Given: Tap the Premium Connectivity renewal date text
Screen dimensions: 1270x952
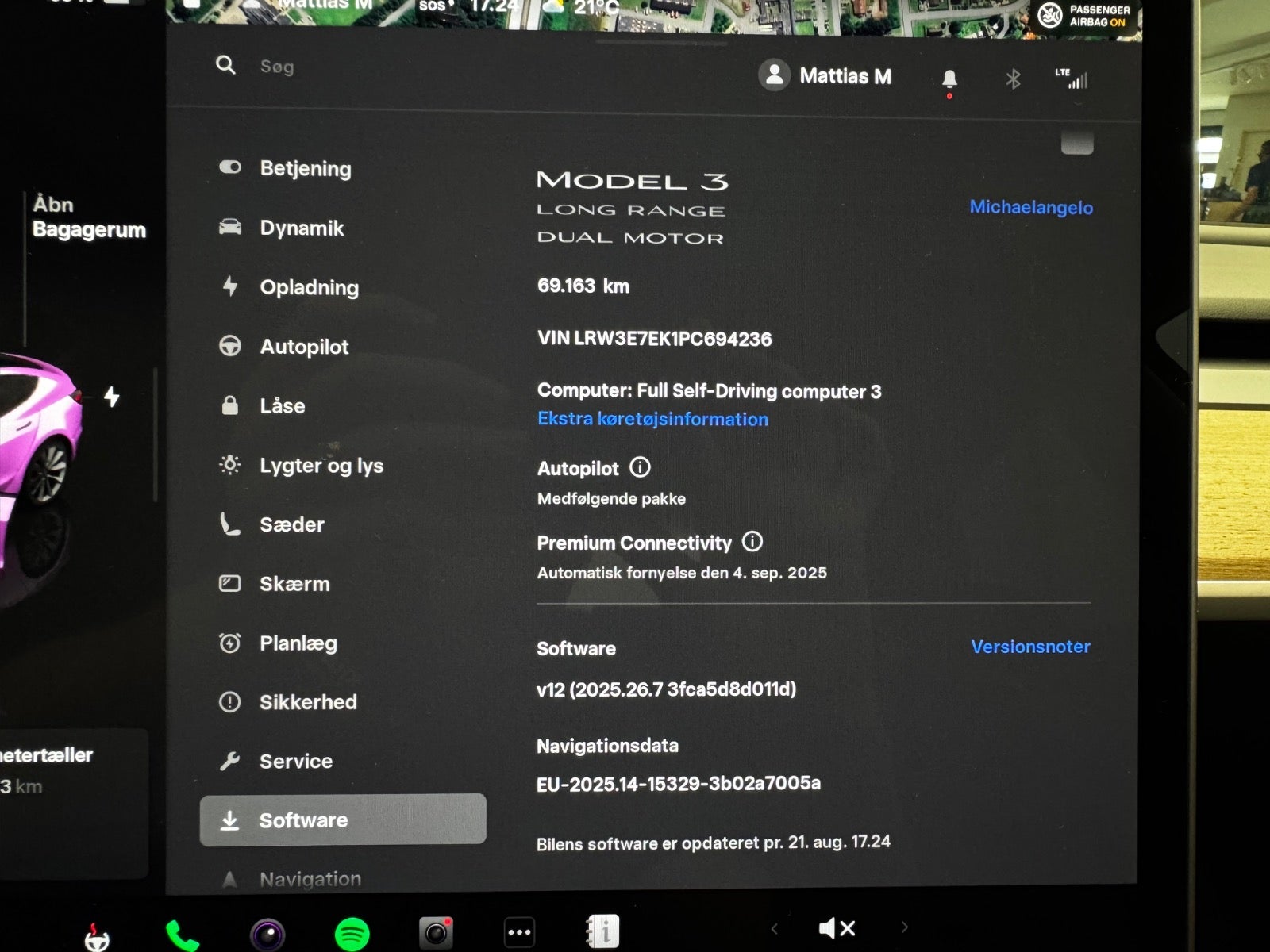Looking at the screenshot, I should 682,573.
